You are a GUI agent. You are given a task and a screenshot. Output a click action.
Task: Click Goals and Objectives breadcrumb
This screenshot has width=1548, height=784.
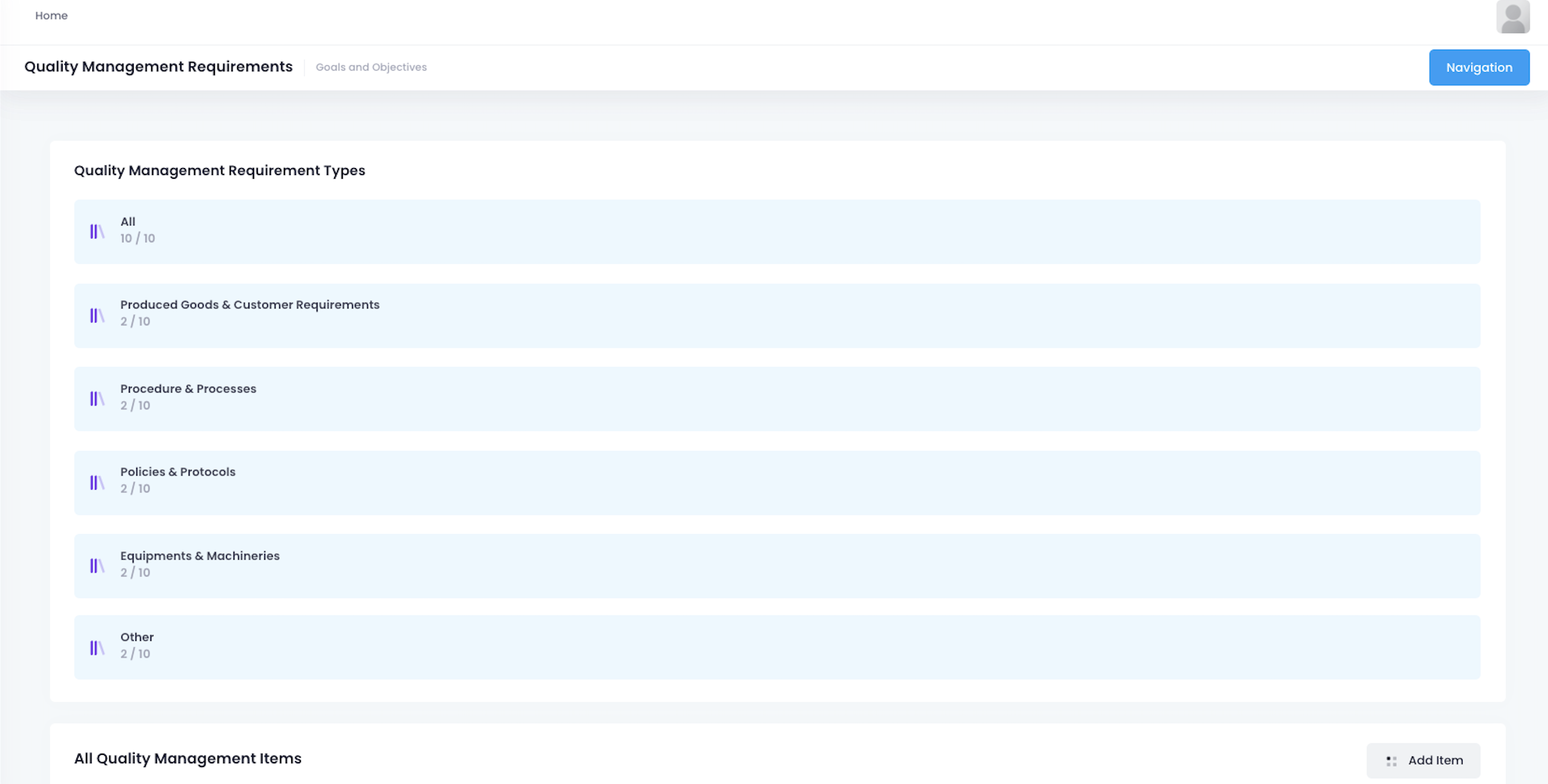pos(371,67)
